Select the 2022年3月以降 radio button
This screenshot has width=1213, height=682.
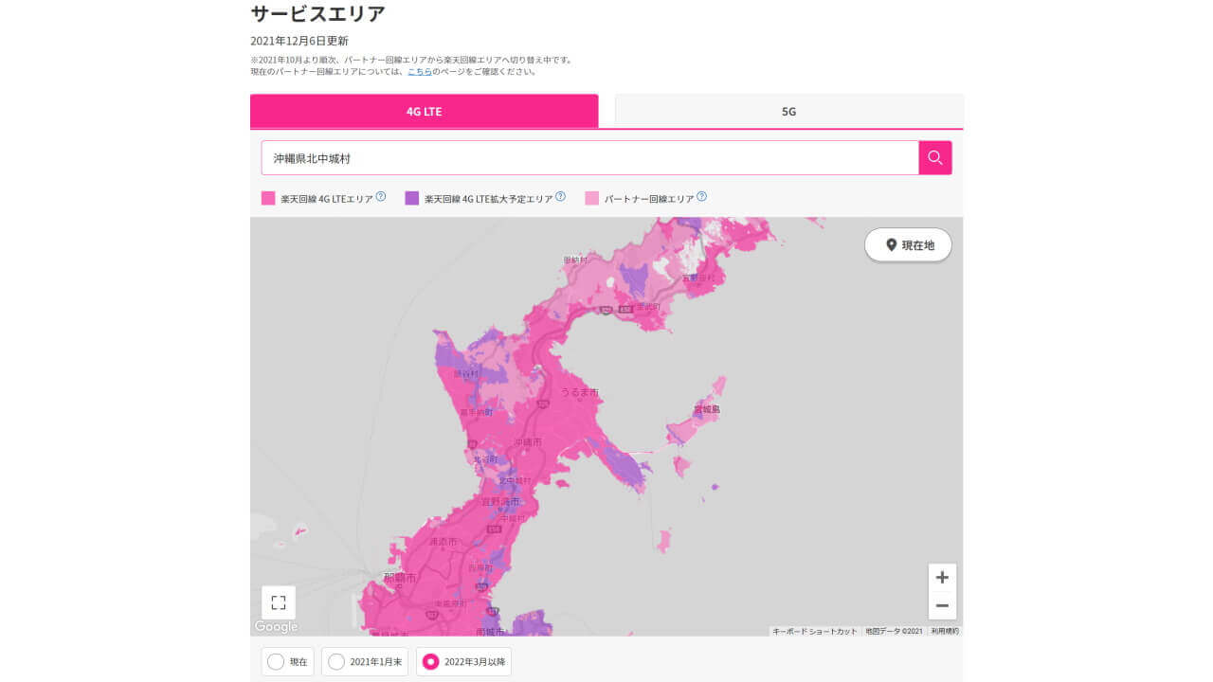click(431, 661)
